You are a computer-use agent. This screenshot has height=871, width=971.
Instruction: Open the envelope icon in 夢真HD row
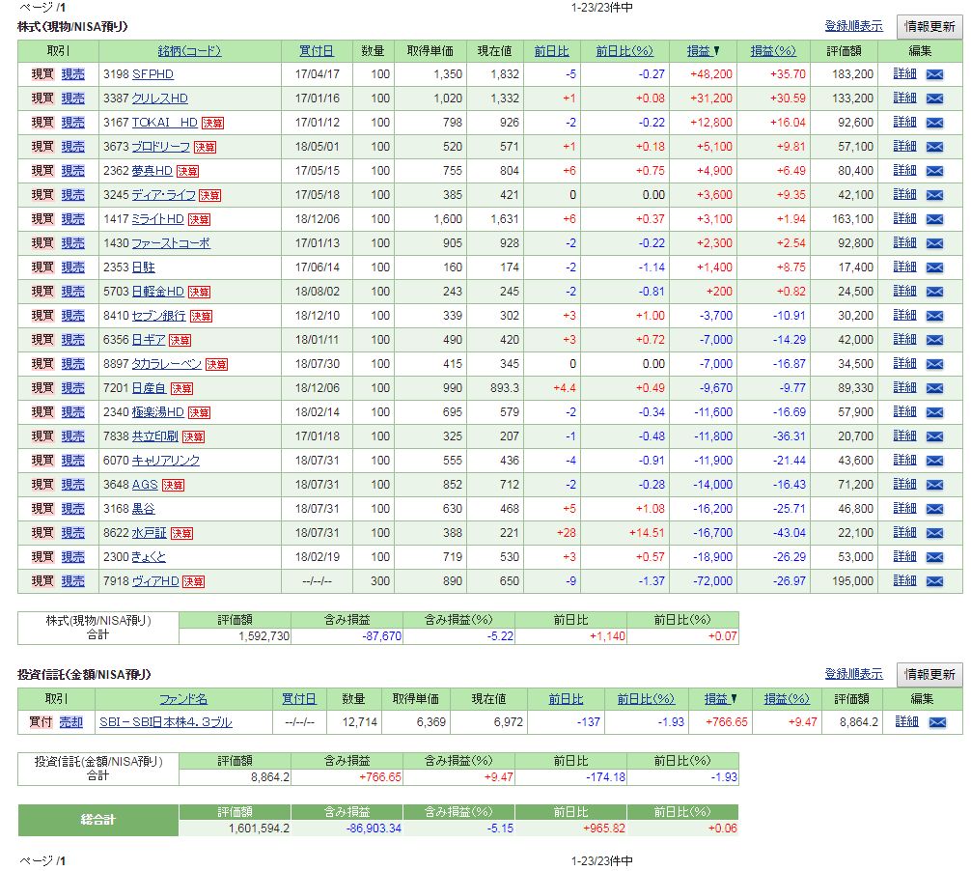coord(934,171)
